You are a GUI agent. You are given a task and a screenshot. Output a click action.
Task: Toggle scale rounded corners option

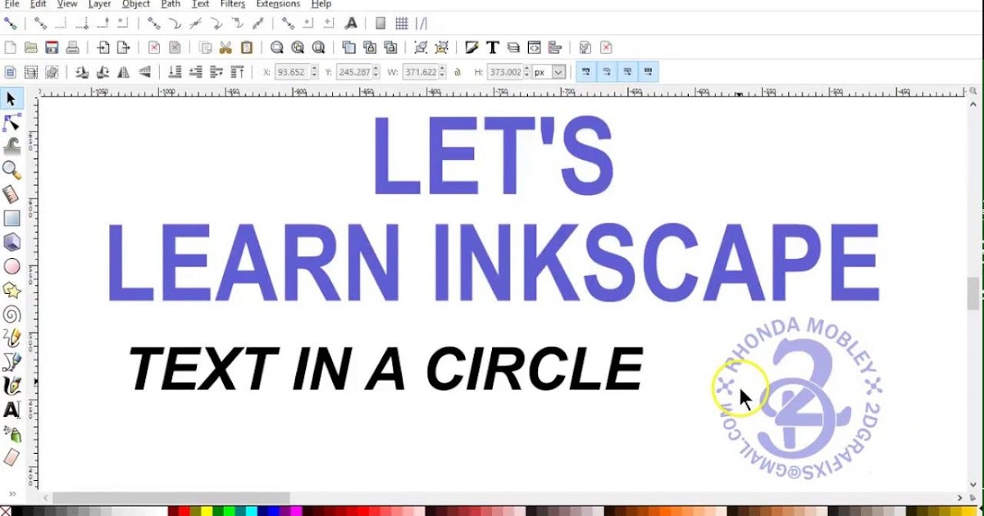coord(607,72)
